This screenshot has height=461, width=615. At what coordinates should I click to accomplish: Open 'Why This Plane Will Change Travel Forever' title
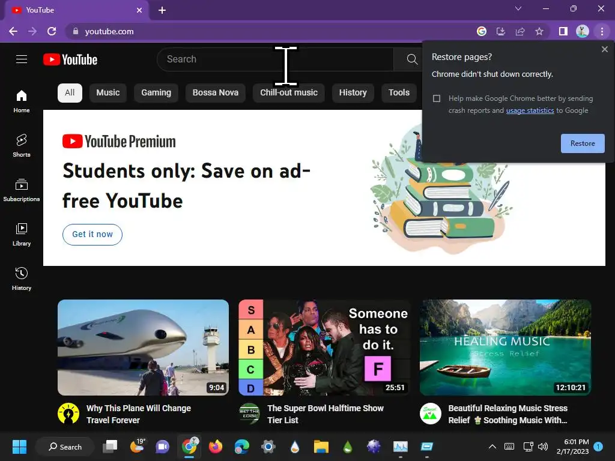point(139,414)
